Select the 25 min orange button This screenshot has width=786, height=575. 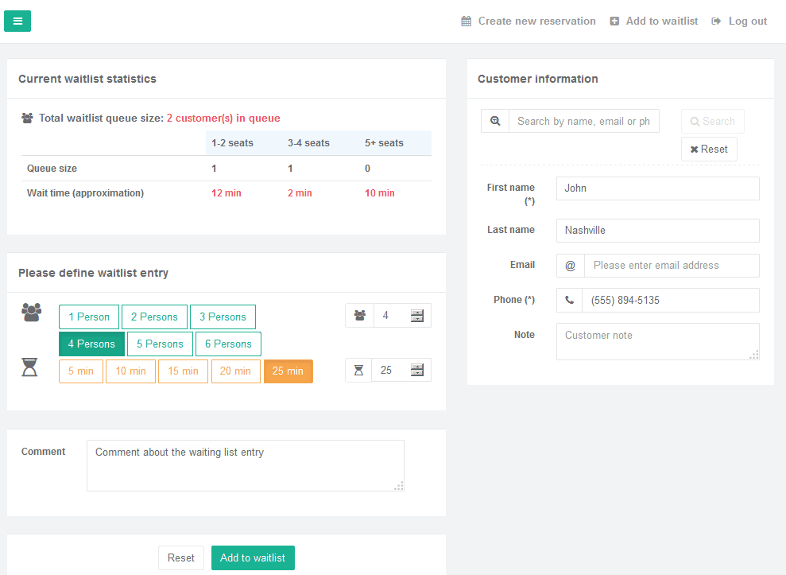point(288,371)
